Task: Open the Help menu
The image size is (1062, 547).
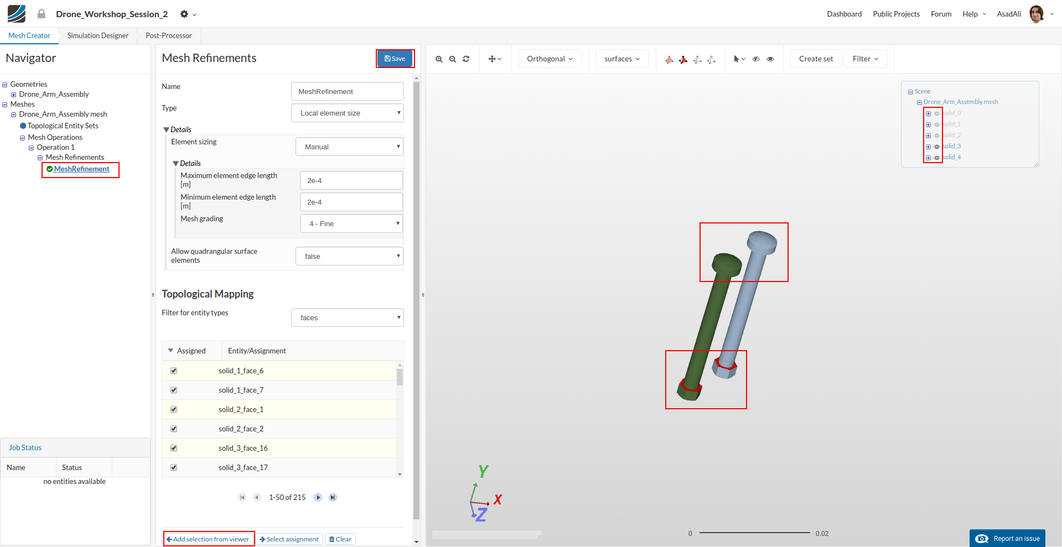Action: (974, 14)
